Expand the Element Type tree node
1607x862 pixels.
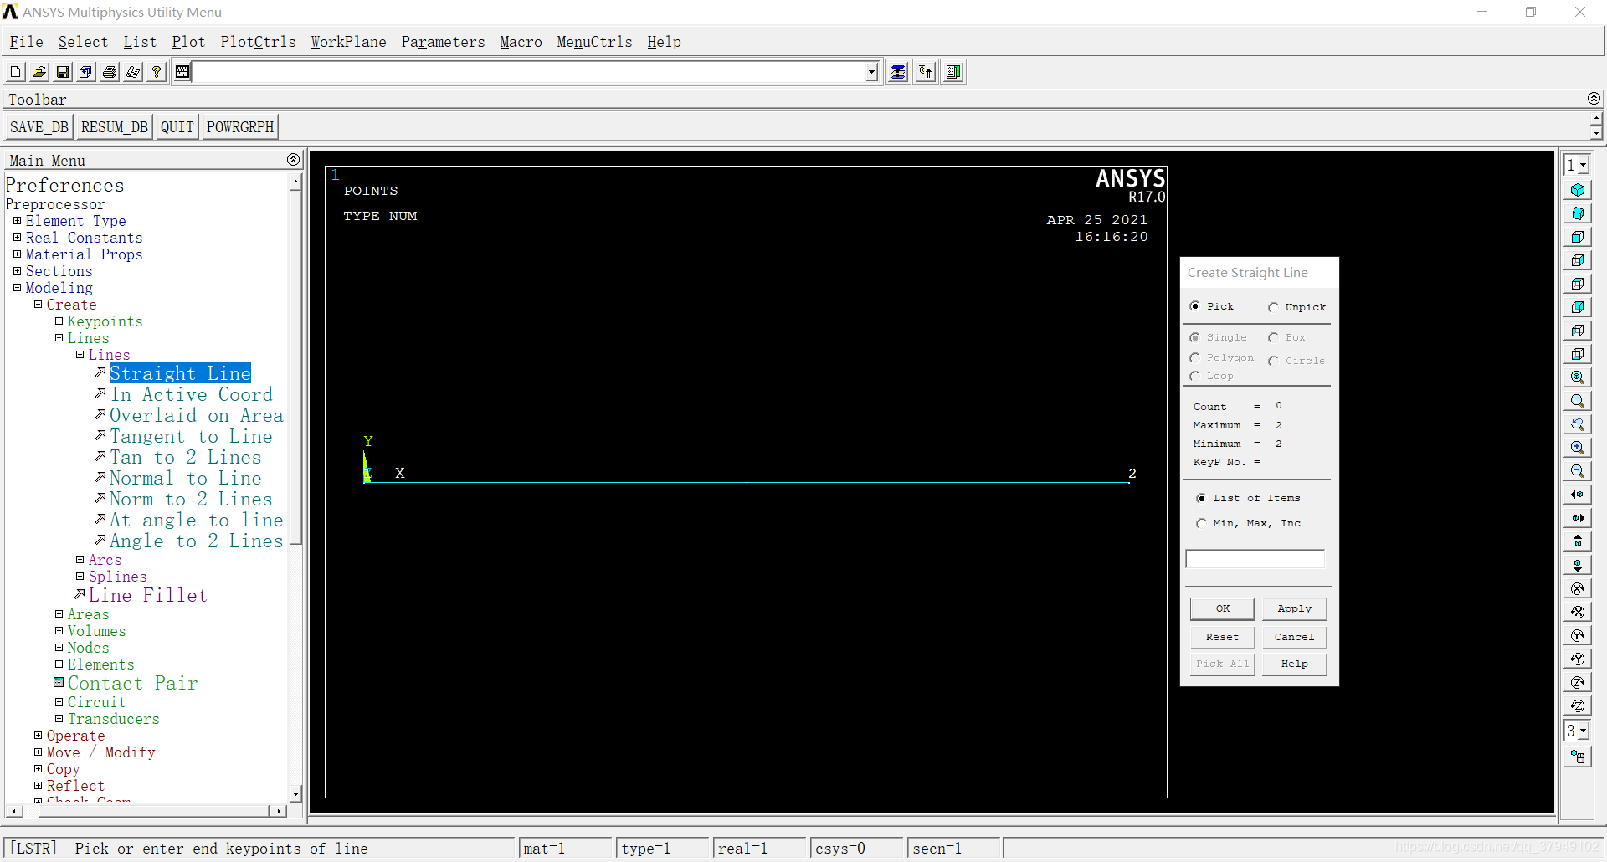pos(18,221)
